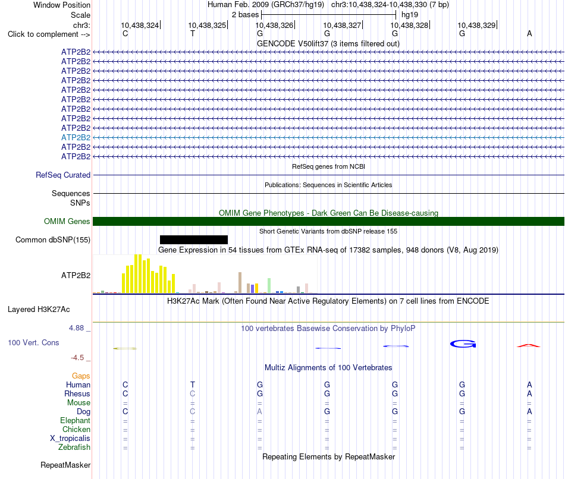565x479 pixels.
Task: Click the Dog row 'A' mismatch base
Action: (259, 412)
